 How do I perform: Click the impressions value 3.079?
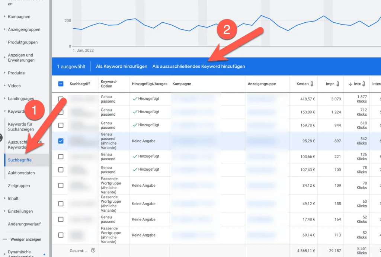[336, 99]
